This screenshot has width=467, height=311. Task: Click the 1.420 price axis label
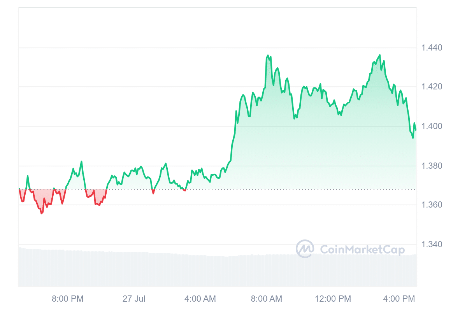pyautogui.click(x=431, y=86)
